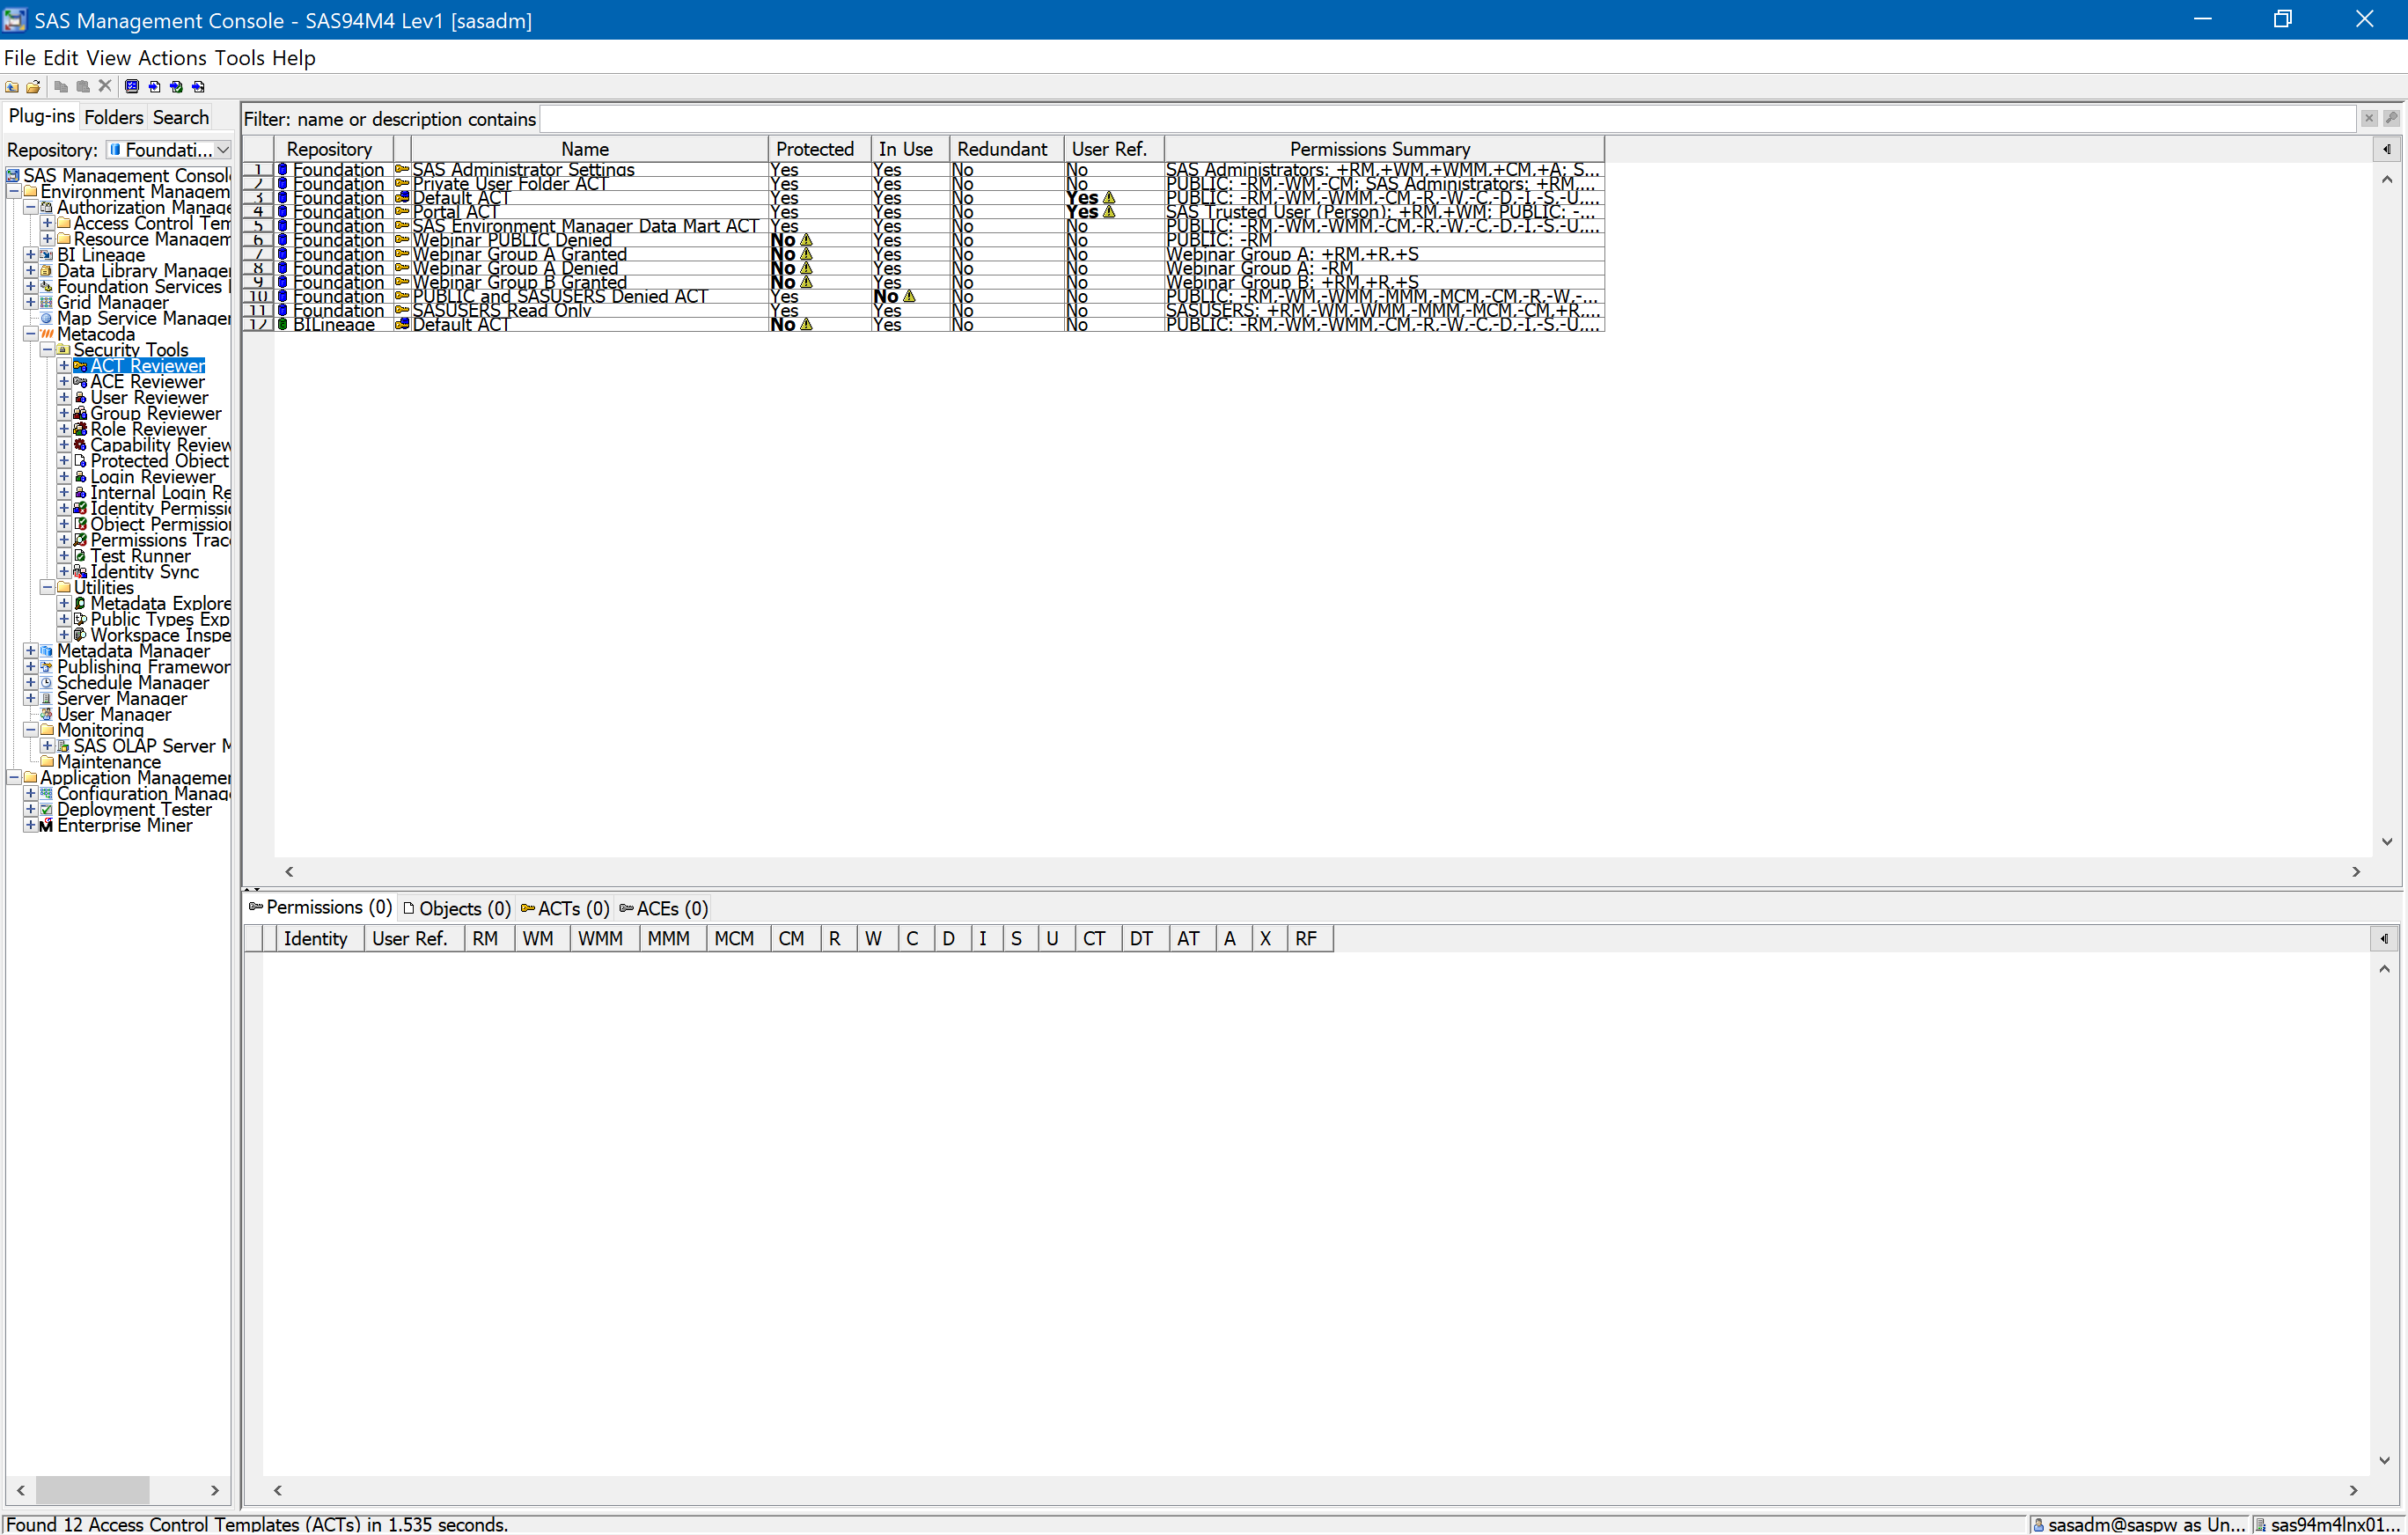Click the Up One Level folder toolbar icon

[12, 87]
